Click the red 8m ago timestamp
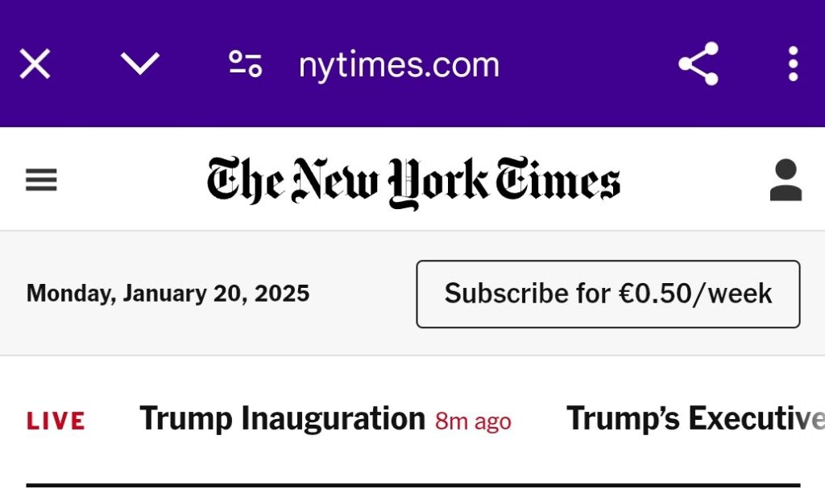The image size is (825, 489). (x=473, y=421)
